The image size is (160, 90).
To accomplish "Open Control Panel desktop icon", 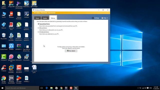I will (x=4, y=47).
